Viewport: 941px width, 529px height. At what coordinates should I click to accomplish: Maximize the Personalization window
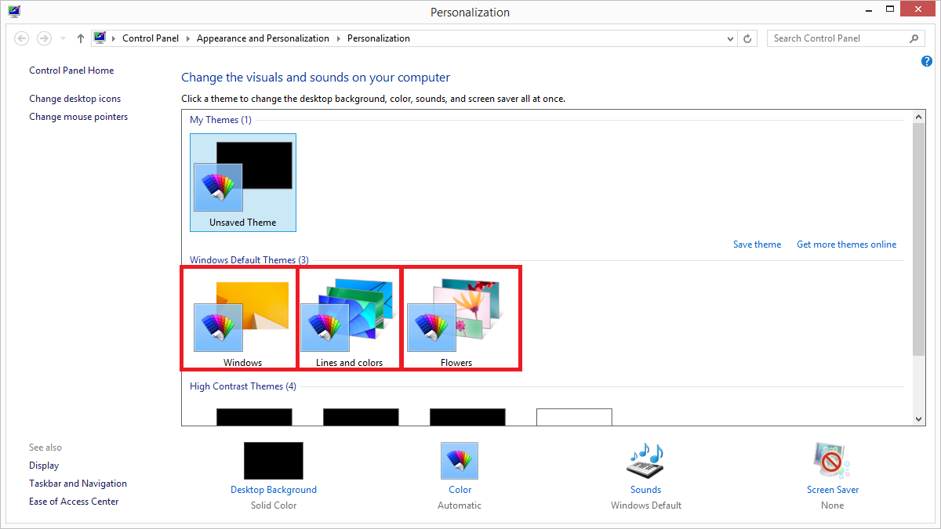click(890, 9)
